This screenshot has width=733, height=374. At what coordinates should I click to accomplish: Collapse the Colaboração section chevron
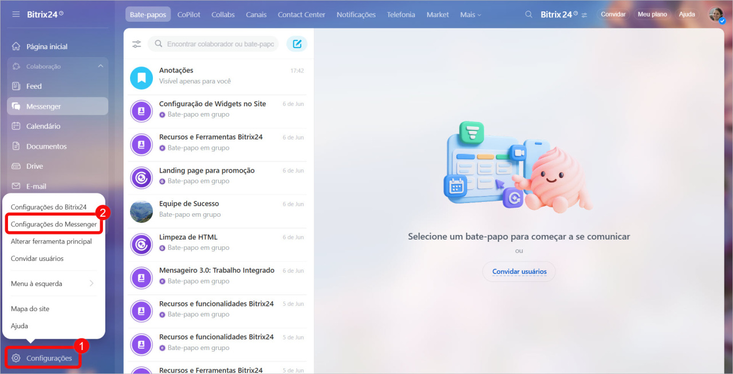tap(101, 66)
